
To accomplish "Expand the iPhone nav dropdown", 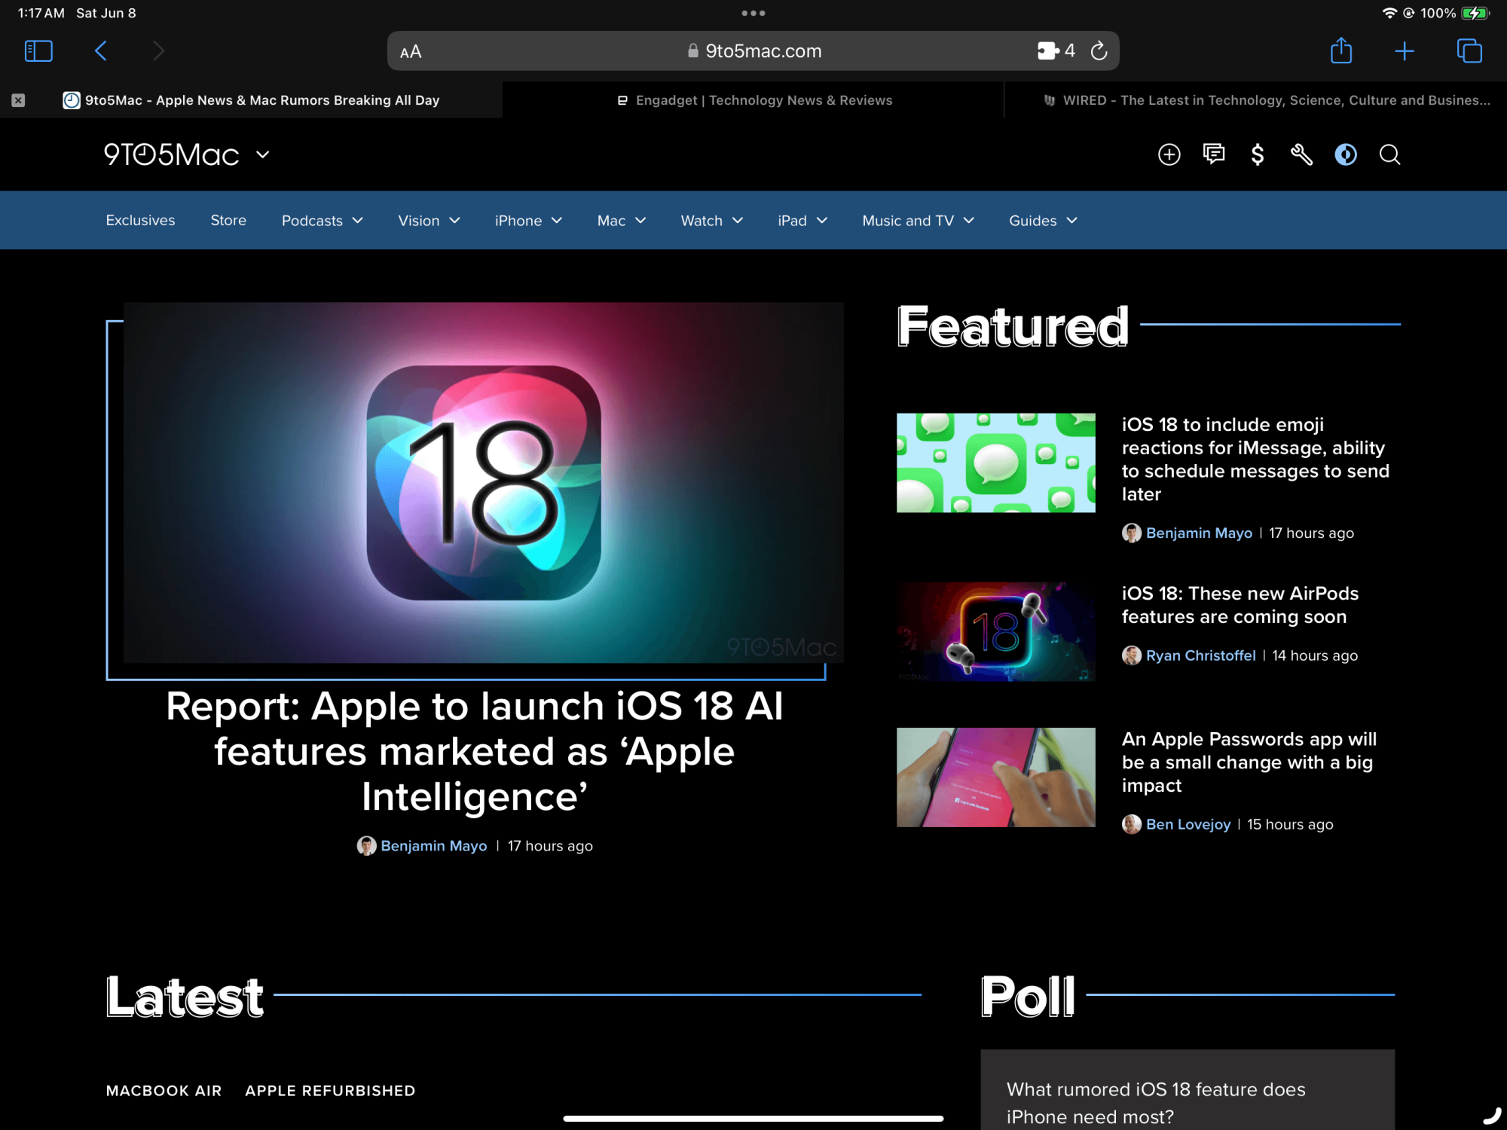I will pyautogui.click(x=528, y=221).
